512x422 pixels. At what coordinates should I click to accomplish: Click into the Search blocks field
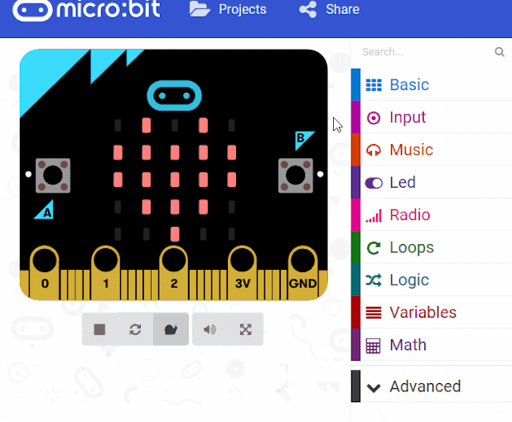click(426, 52)
